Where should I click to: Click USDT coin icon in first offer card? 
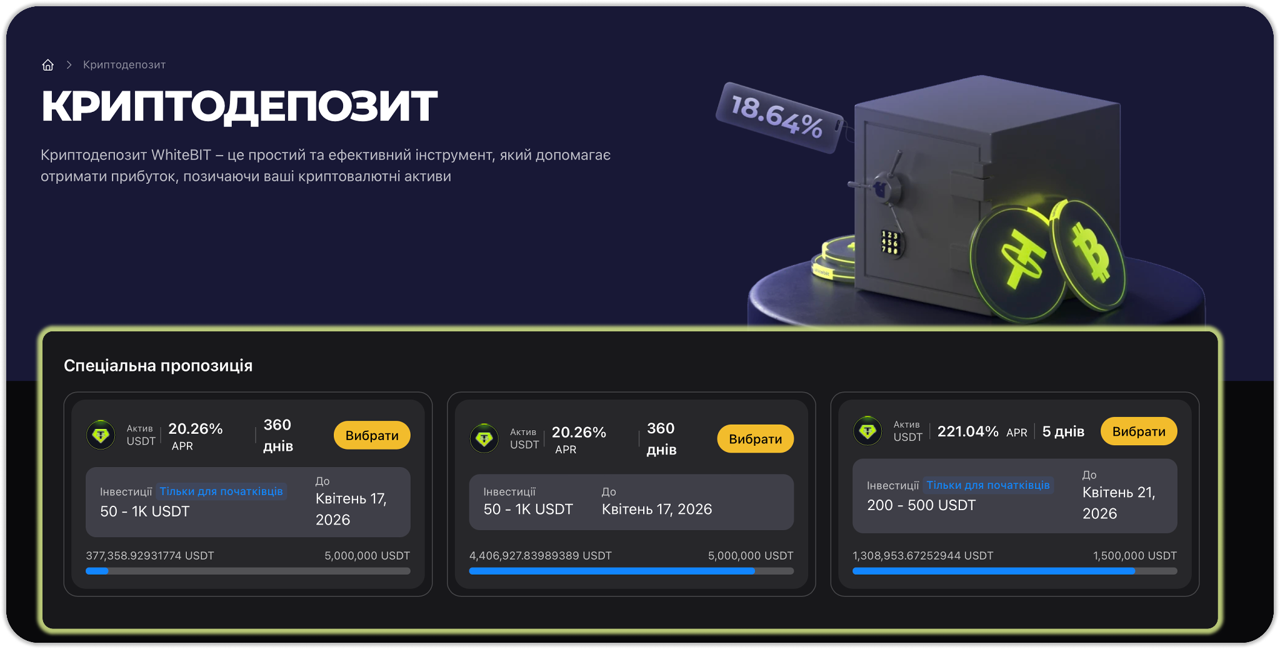[x=101, y=435]
